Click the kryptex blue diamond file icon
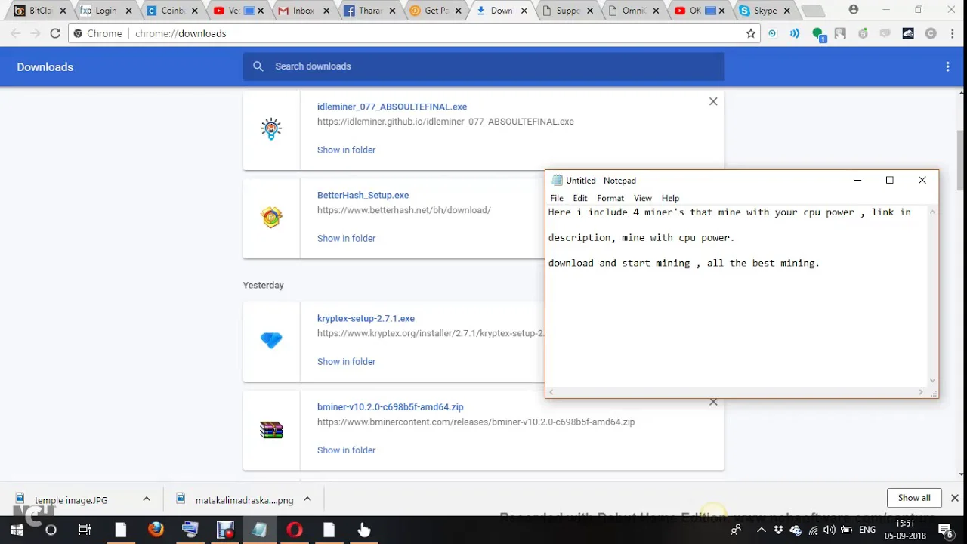 271,340
